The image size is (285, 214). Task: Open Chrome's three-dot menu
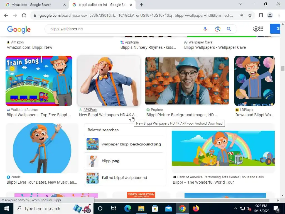tap(279, 16)
